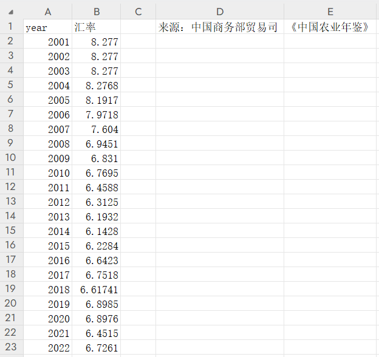Select exchange rate value 6.7695
The width and height of the screenshot is (379, 357).
point(96,172)
